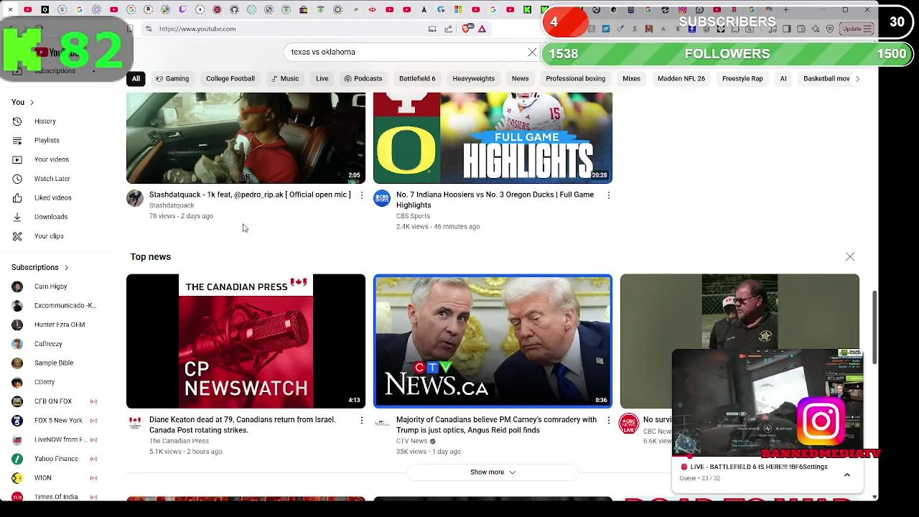
Task: Dismiss the Top news section
Action: coord(850,256)
